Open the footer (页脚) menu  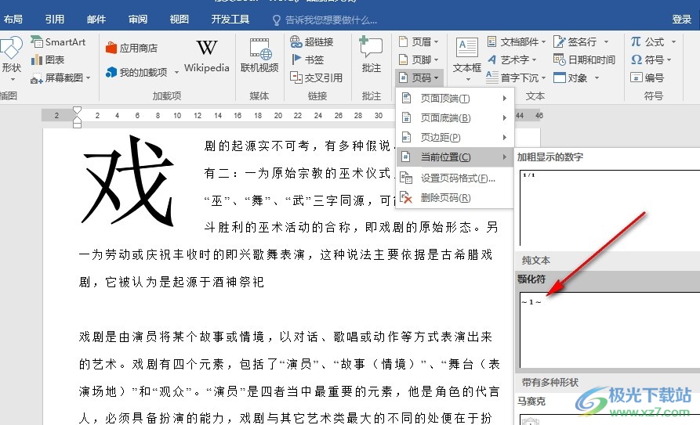click(x=419, y=59)
